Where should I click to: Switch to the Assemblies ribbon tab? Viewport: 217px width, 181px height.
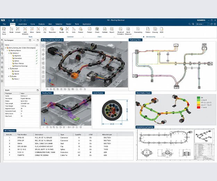click(23, 24)
